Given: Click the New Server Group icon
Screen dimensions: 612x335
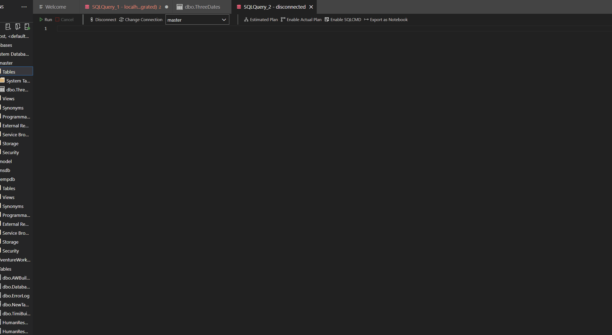Looking at the screenshot, I should [x=18, y=26].
